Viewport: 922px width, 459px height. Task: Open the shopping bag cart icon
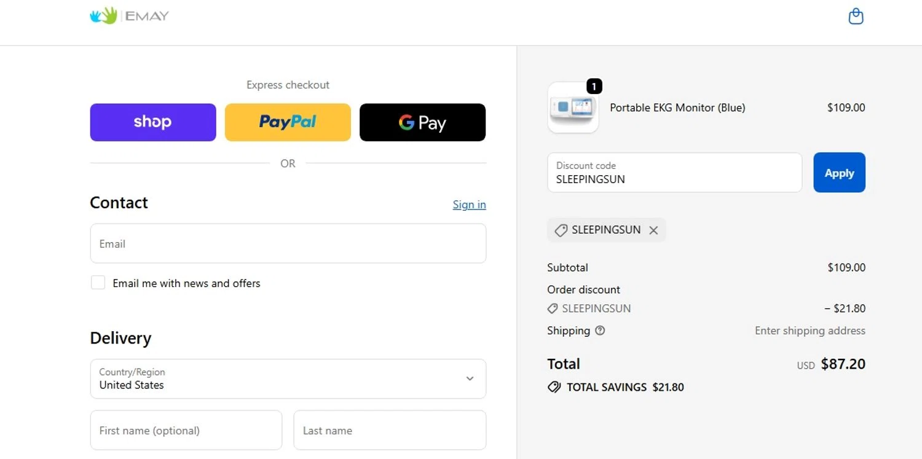click(856, 16)
